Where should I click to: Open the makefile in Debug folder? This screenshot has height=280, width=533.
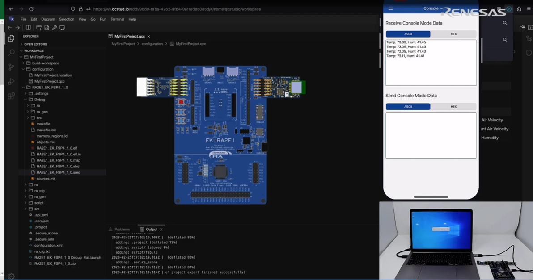point(43,124)
